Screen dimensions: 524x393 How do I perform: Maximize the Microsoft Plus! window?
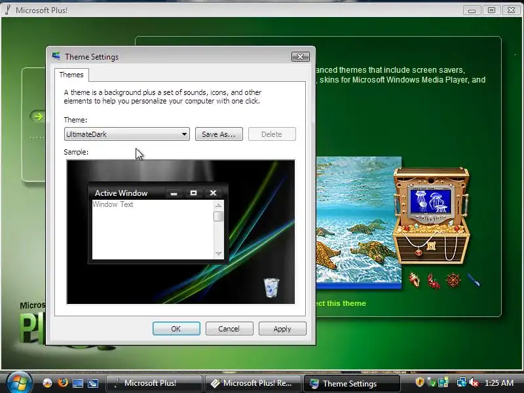click(491, 10)
